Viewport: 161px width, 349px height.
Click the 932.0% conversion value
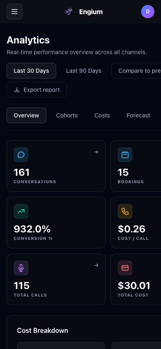coord(32,229)
